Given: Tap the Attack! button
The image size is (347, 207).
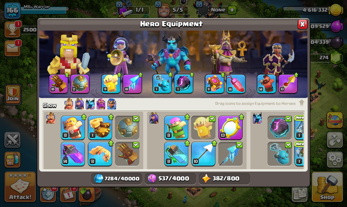Looking at the screenshot, I should [x=20, y=187].
